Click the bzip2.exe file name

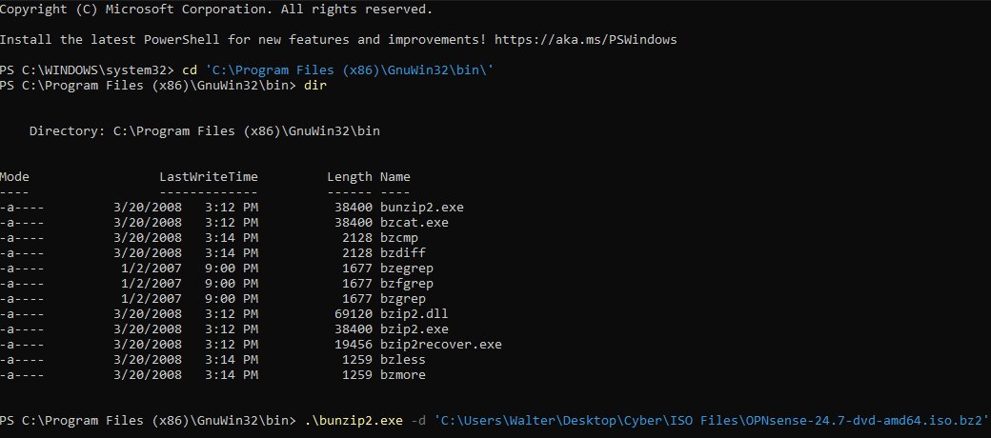click(415, 328)
